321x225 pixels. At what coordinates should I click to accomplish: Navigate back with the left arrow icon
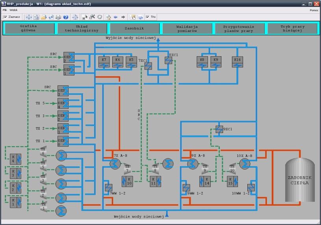pyautogui.click(x=116, y=17)
